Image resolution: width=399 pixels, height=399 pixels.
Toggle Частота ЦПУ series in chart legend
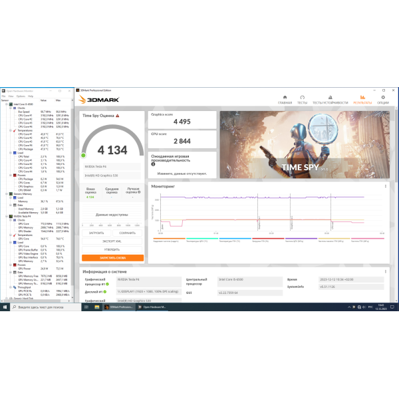click(x=301, y=240)
